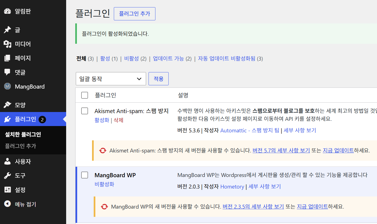Click 버전 5.7의 세부 사항 보기 link
The image size is (377, 224).
[x=281, y=151]
